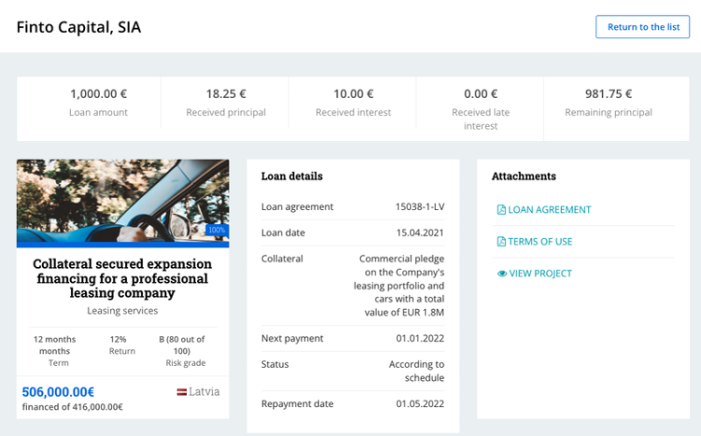Screen dimensions: 701x436
Task: Click the loan agreement number 15038-1-LV
Action: (x=420, y=206)
